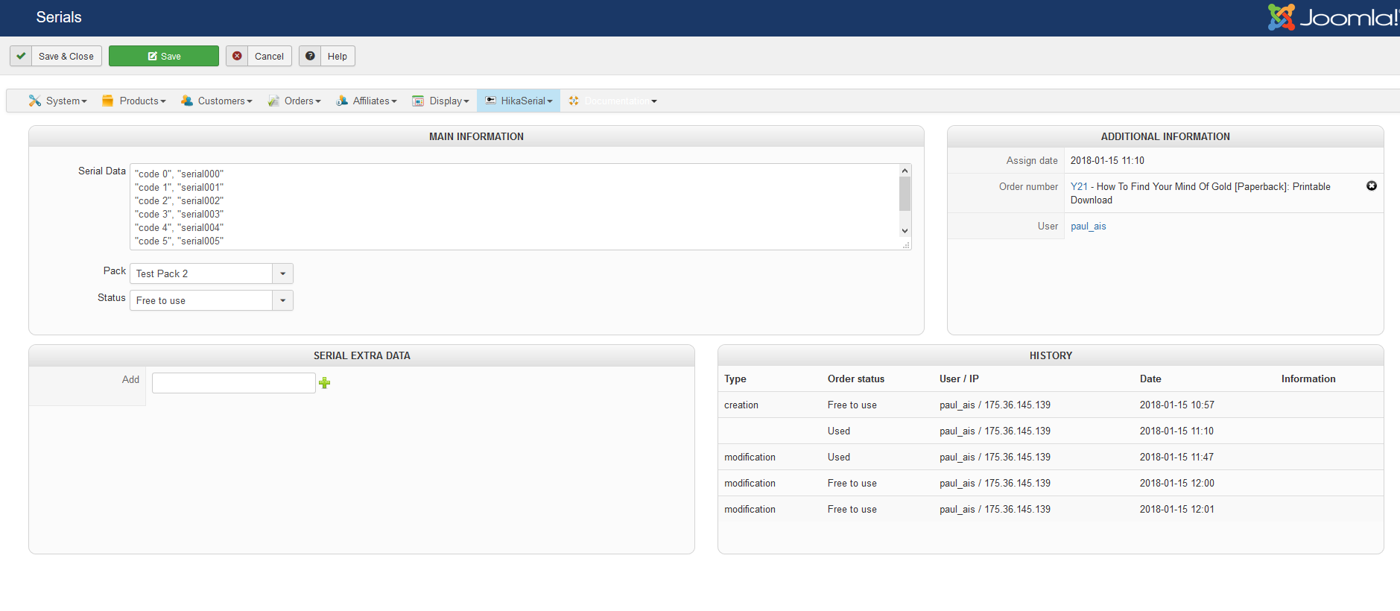Open the paul_ais user link
Viewport: 1400px width, 611px height.
point(1089,227)
